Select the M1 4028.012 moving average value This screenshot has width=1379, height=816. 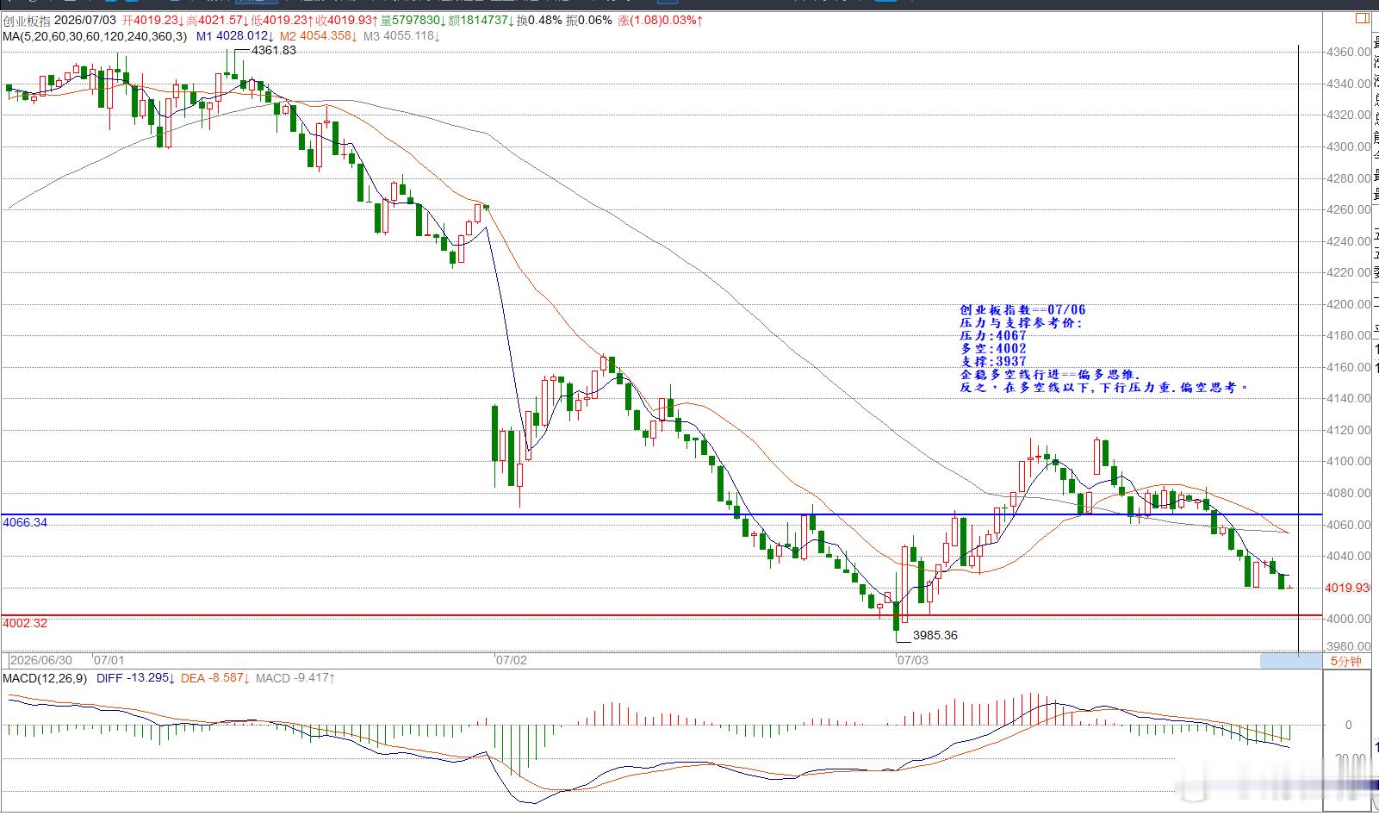pos(234,36)
